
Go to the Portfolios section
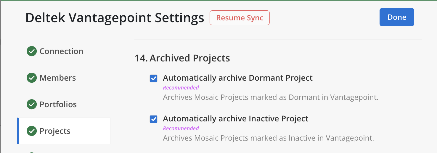58,105
